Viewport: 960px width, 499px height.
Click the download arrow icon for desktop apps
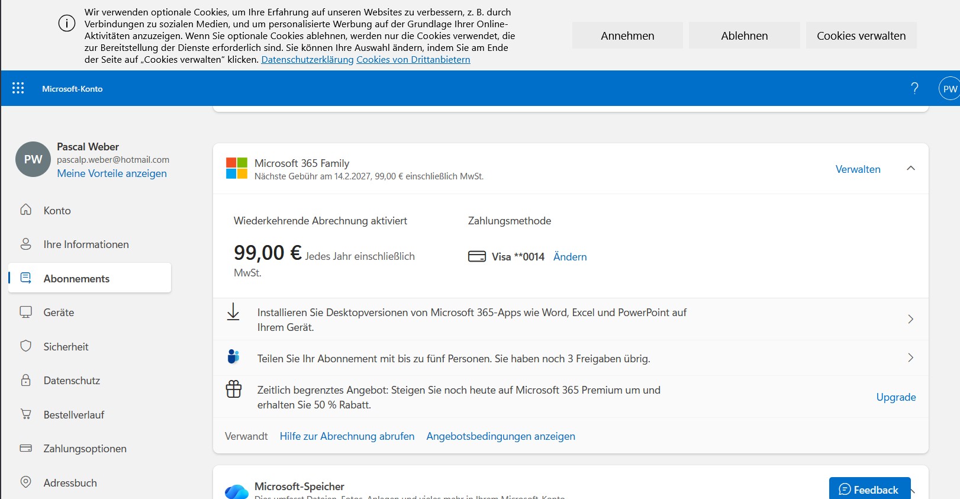tap(233, 312)
